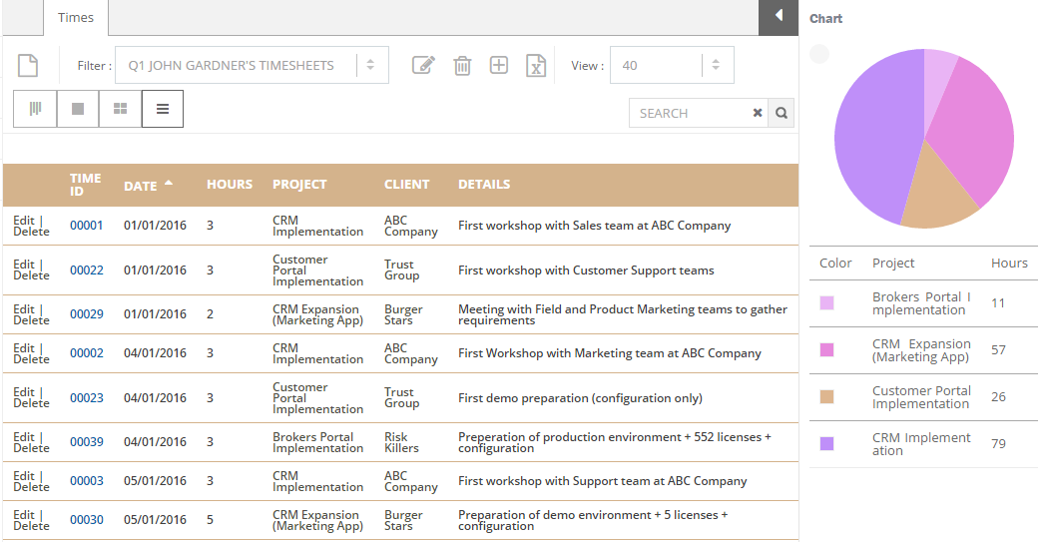
Task: Open the View 40 dropdown
Action: pos(672,65)
